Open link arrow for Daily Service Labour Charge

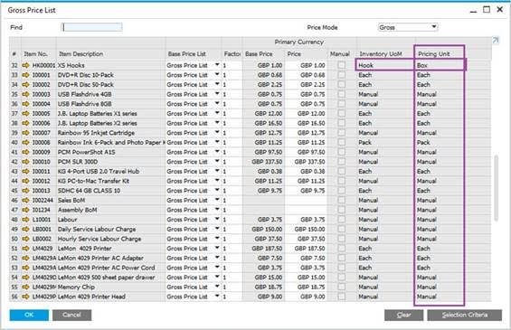pos(25,230)
